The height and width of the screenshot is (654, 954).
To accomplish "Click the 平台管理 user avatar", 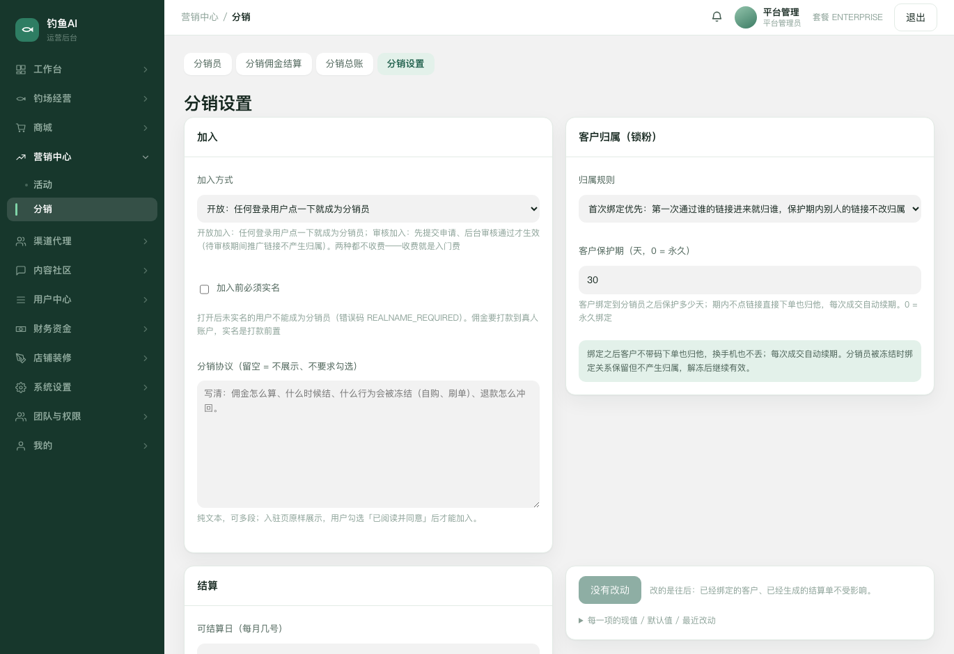I will (746, 17).
